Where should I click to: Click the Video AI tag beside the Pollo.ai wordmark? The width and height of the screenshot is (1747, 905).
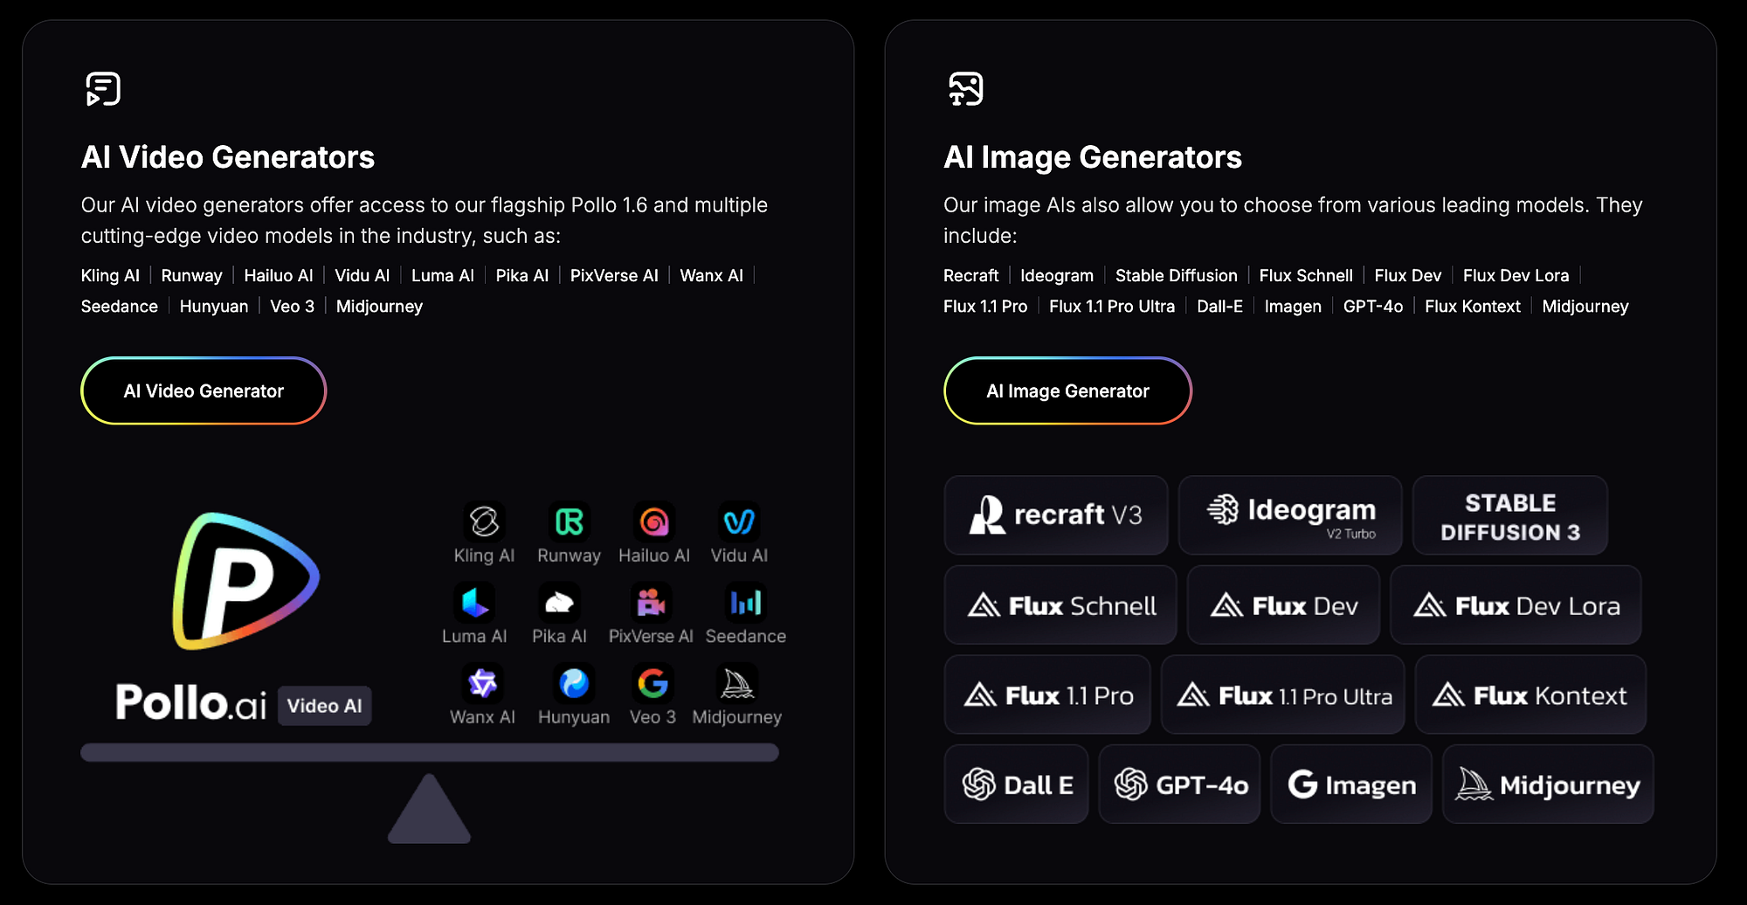325,706
